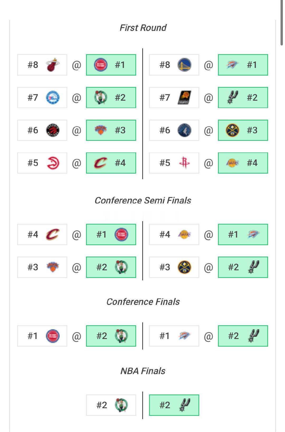The width and height of the screenshot is (285, 432).
Task: Click the Houston Rockets logo
Action: click(x=185, y=163)
